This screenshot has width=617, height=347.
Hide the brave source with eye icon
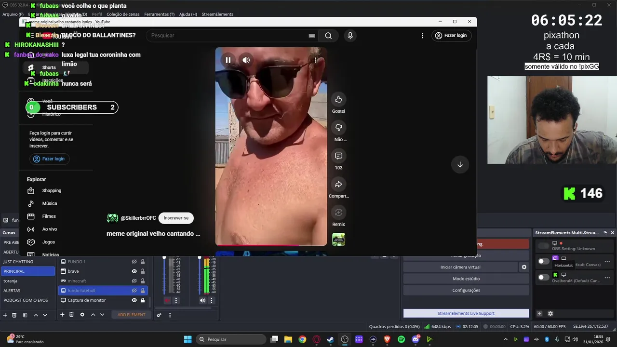click(134, 271)
